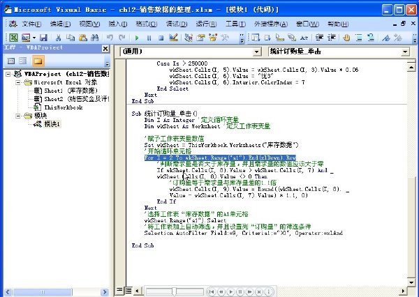Comment the selected block icon
Image resolution: width=419 pixels, height=297 pixels.
click(359, 38)
